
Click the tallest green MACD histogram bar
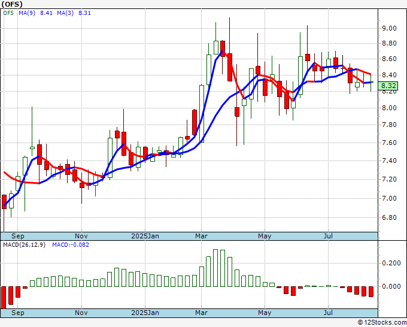click(x=215, y=268)
